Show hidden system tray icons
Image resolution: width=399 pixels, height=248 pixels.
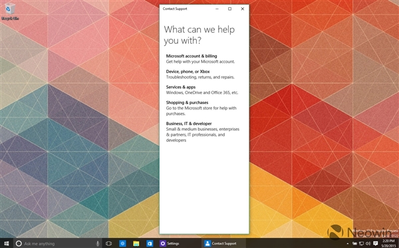348,243
